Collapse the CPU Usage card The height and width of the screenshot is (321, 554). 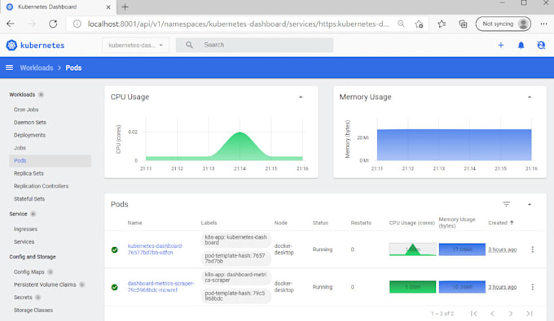301,97
